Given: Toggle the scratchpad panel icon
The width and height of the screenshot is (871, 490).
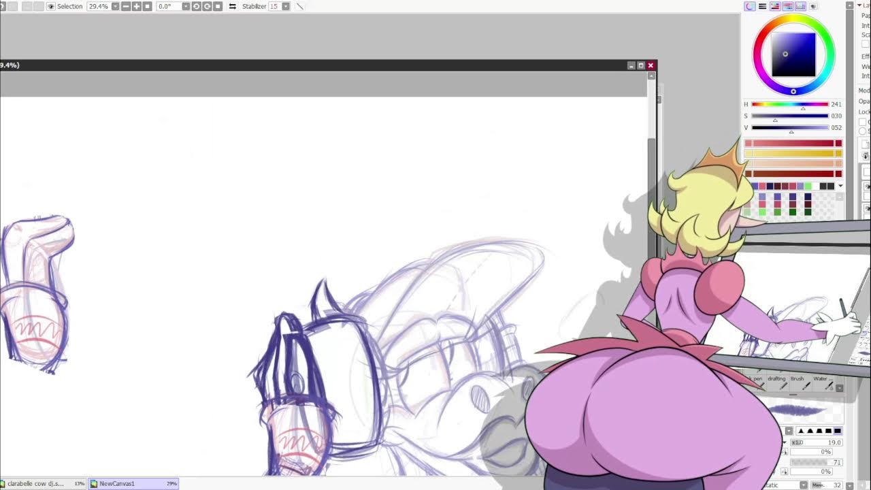Looking at the screenshot, I should point(814,6).
